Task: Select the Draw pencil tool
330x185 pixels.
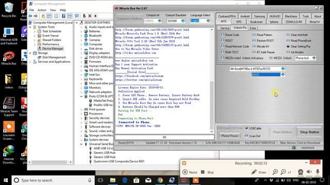Action: [259, 172]
